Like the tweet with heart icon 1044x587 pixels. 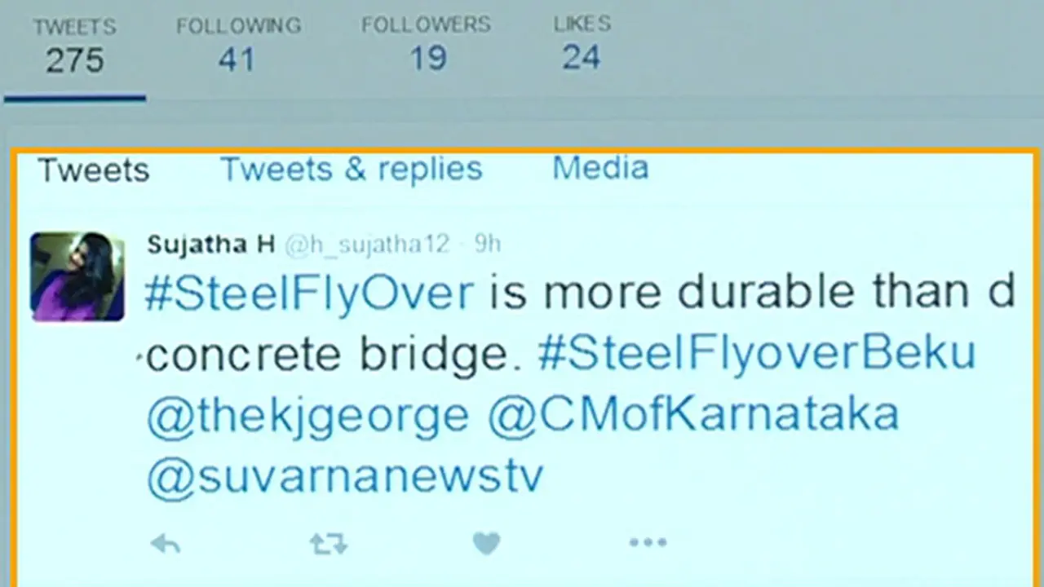(486, 543)
